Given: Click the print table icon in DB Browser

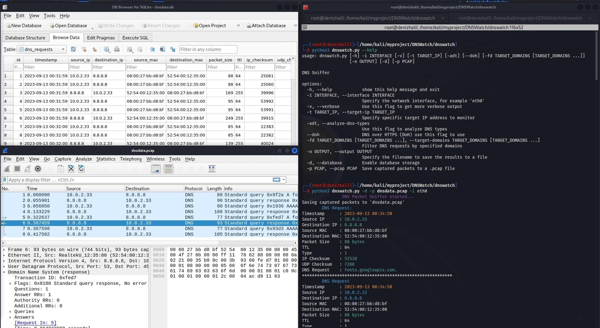Looking at the screenshot, I should click(117, 49).
